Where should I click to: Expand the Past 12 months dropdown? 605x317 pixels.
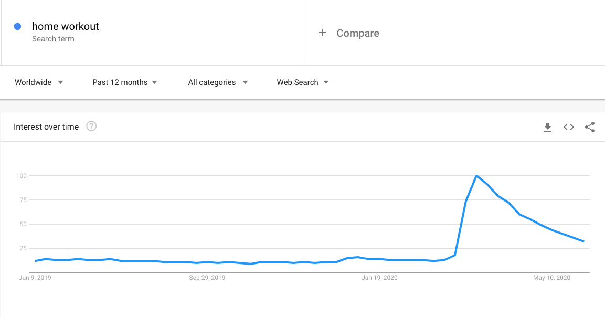tap(125, 82)
